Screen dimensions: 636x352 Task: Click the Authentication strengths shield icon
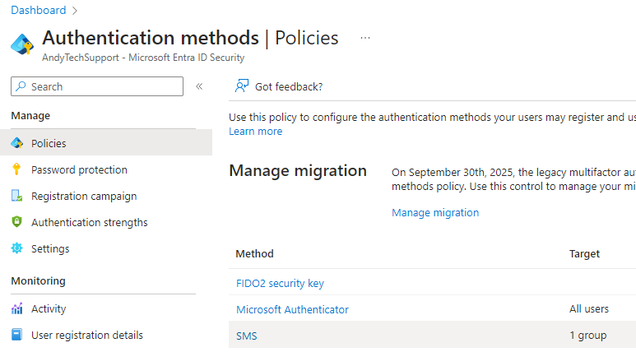tap(16, 222)
